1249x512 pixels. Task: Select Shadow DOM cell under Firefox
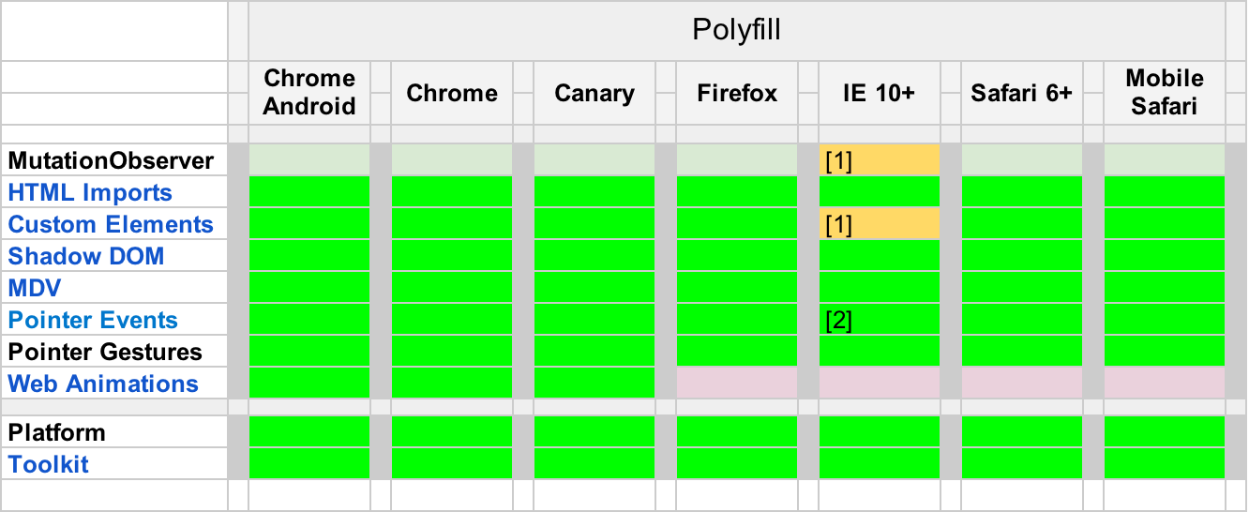tap(737, 256)
